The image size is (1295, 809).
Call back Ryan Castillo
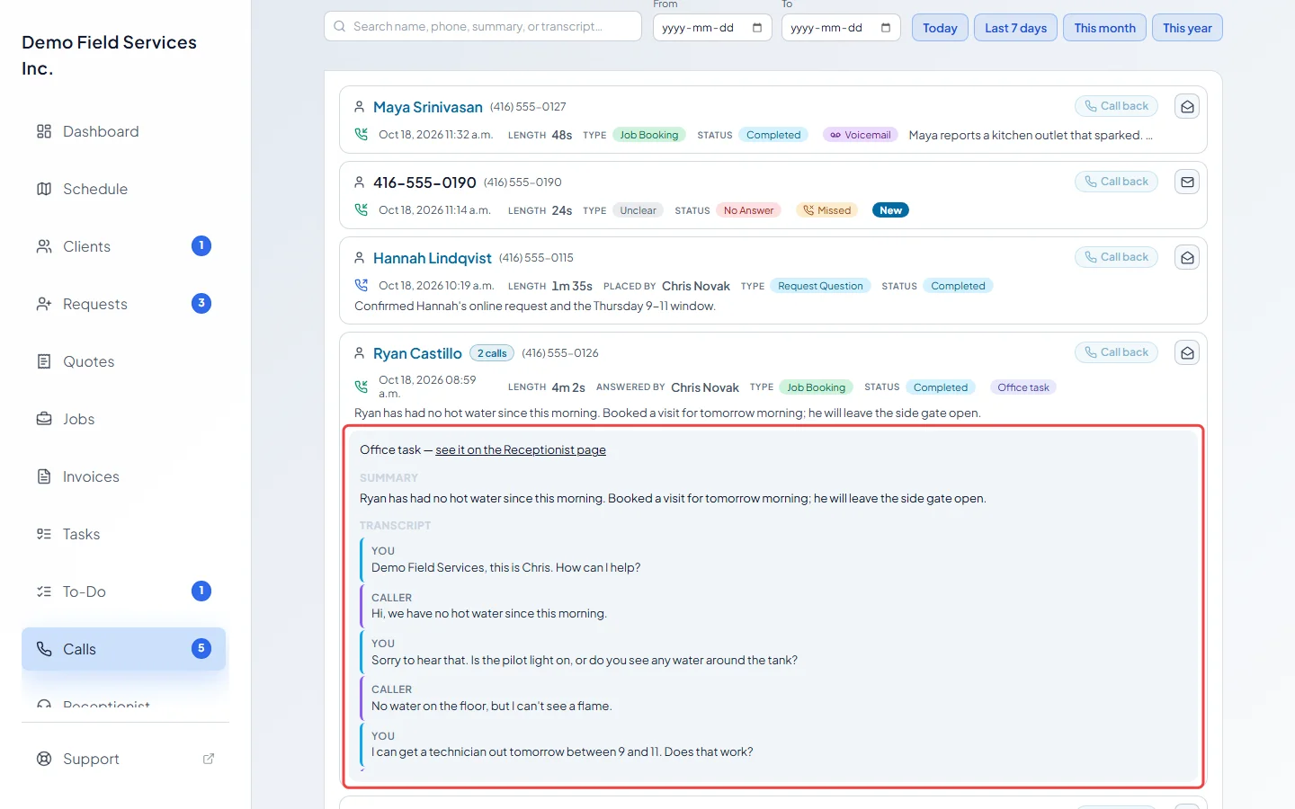pyautogui.click(x=1116, y=352)
